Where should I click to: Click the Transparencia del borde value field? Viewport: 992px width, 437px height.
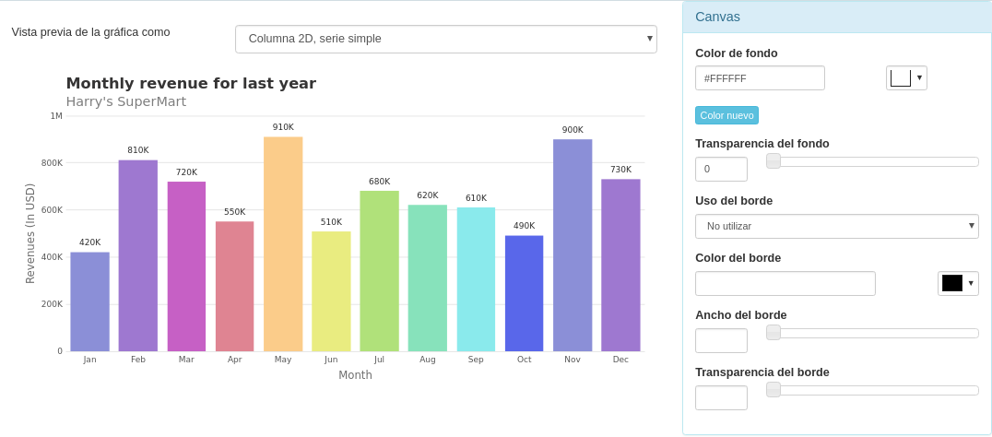point(721,397)
